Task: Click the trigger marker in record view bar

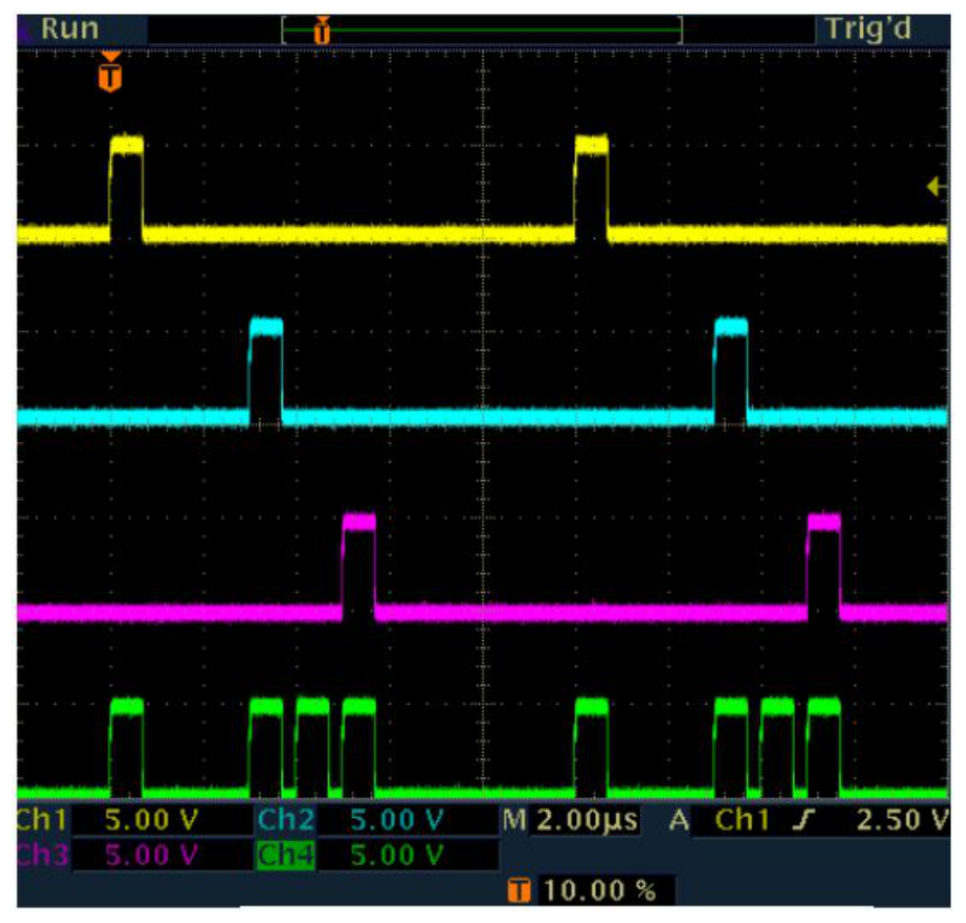Action: click(x=322, y=30)
